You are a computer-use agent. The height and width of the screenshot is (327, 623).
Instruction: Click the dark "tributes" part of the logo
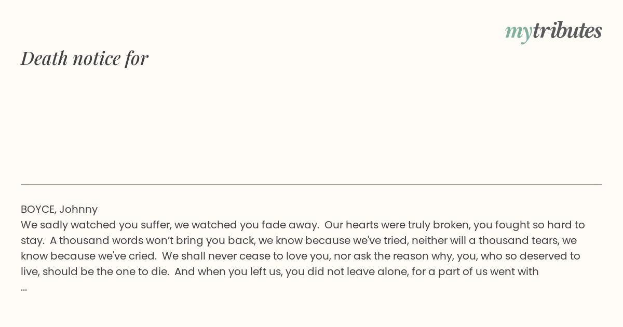click(567, 30)
